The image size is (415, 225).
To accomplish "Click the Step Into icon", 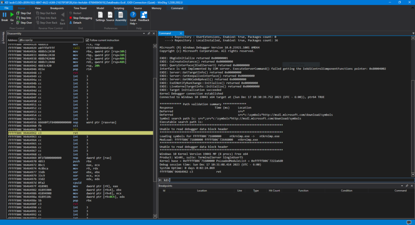I will point(18,18).
